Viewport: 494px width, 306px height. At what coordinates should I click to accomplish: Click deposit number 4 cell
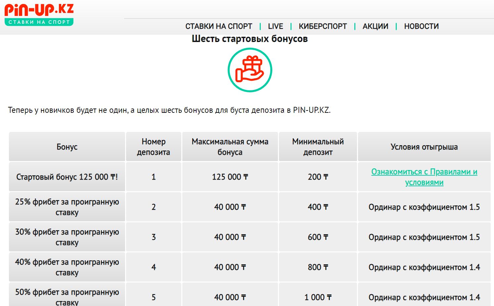click(x=154, y=267)
